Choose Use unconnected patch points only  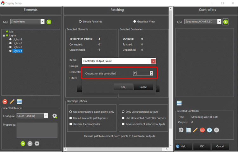click(x=92, y=112)
